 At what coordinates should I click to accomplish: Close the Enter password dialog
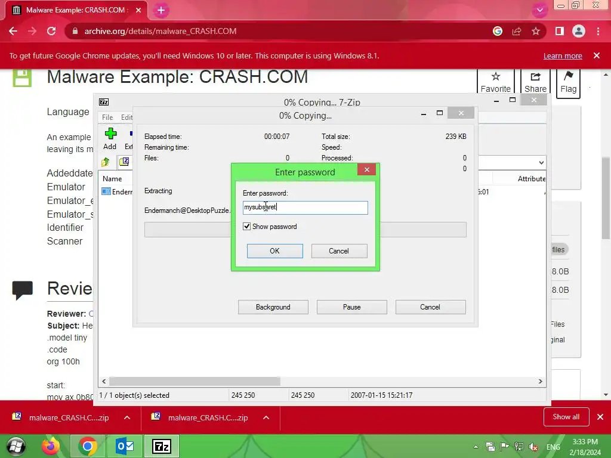pos(367,169)
